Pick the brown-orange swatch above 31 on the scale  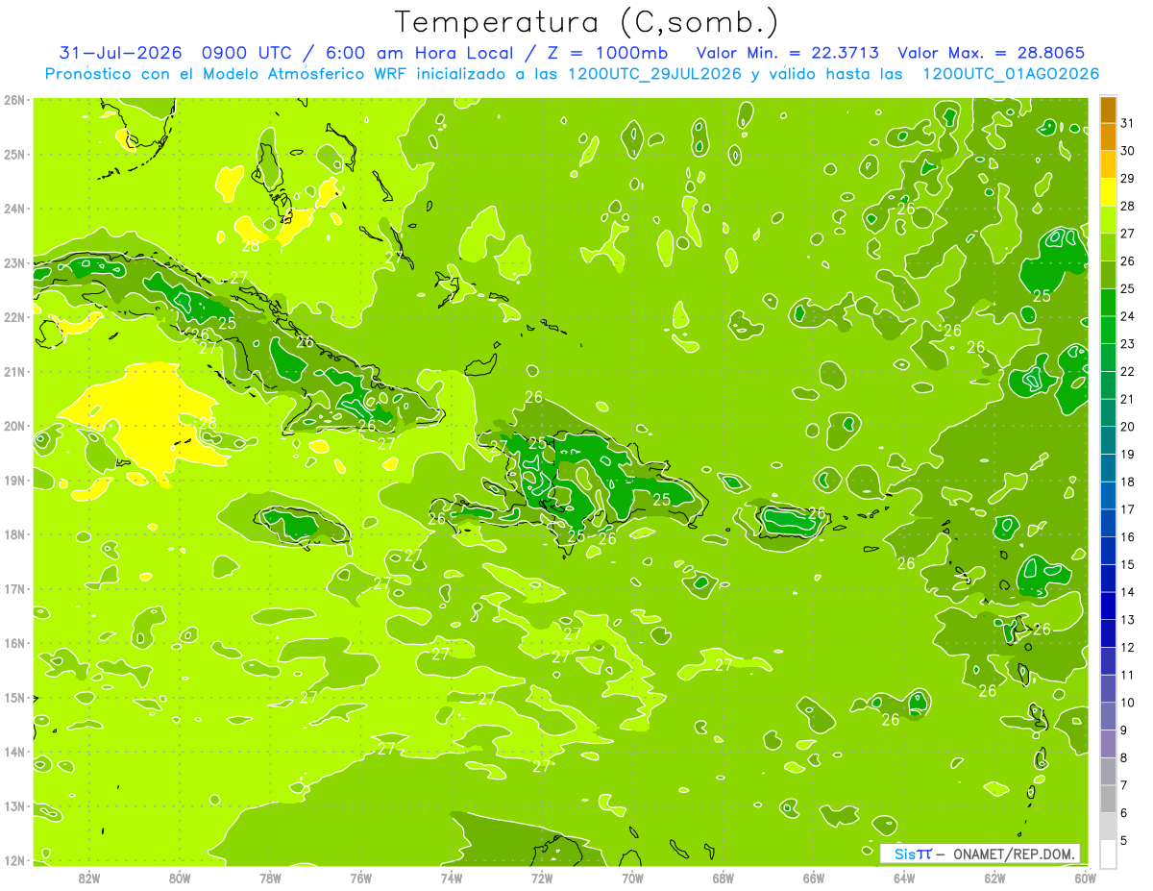pos(1108,110)
